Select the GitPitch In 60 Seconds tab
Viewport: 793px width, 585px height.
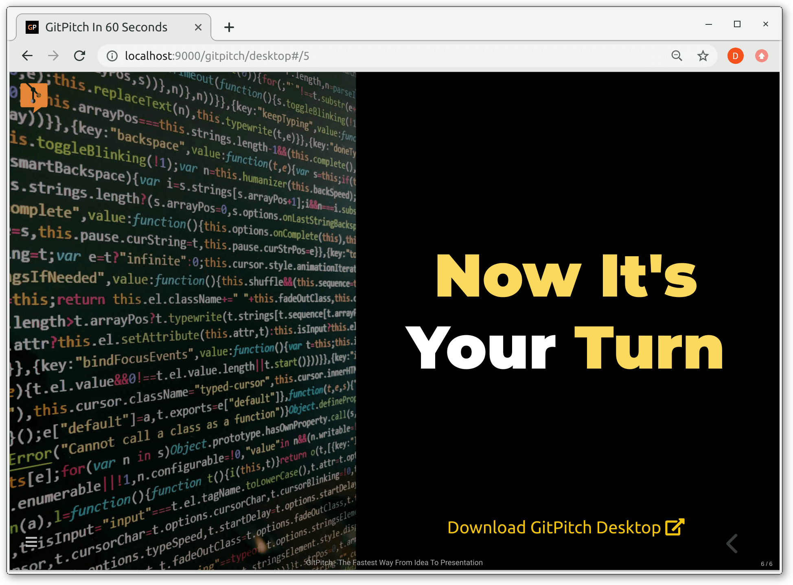114,27
